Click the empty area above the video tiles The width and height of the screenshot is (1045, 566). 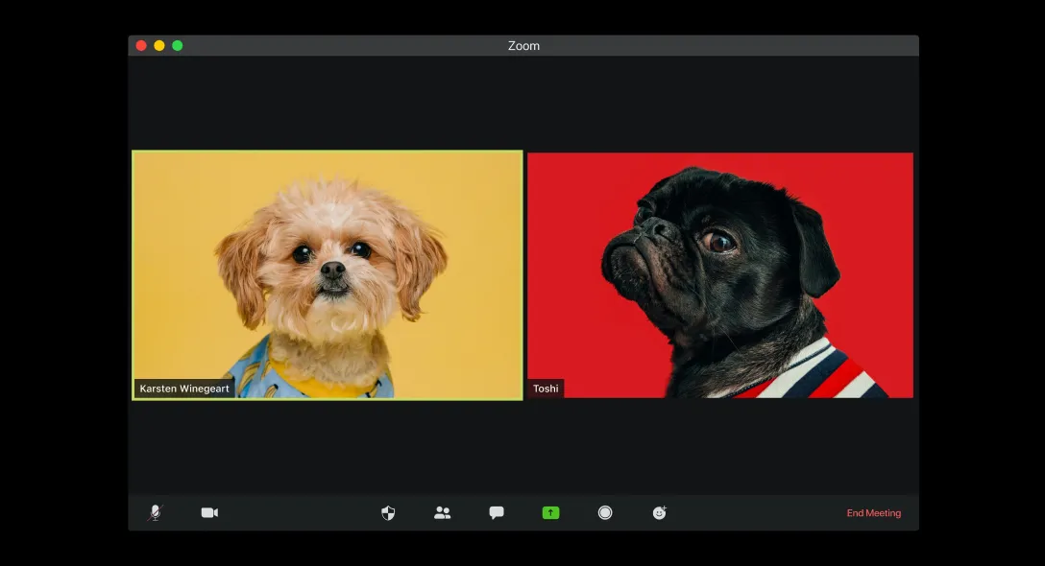(x=523, y=101)
